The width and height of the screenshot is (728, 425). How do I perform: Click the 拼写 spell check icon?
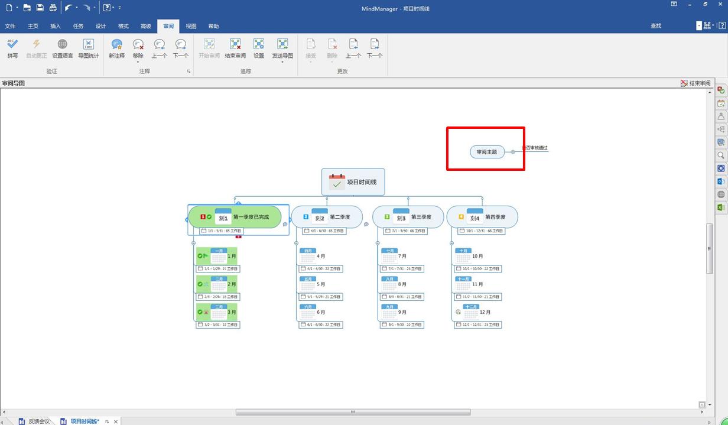coord(12,48)
